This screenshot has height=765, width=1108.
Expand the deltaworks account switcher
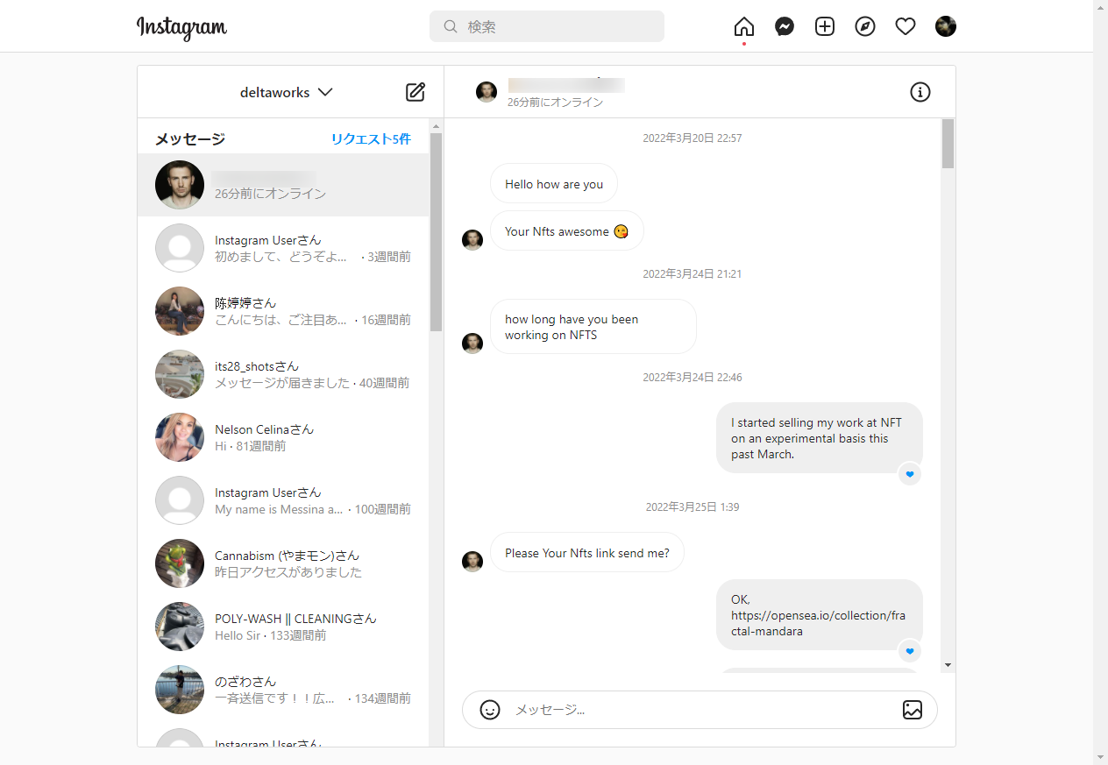pos(286,92)
